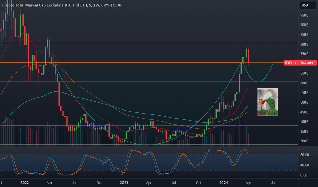Click the Oct label after 2022
Screen dimensions: 318x187
pyautogui.click(x=99, y=183)
